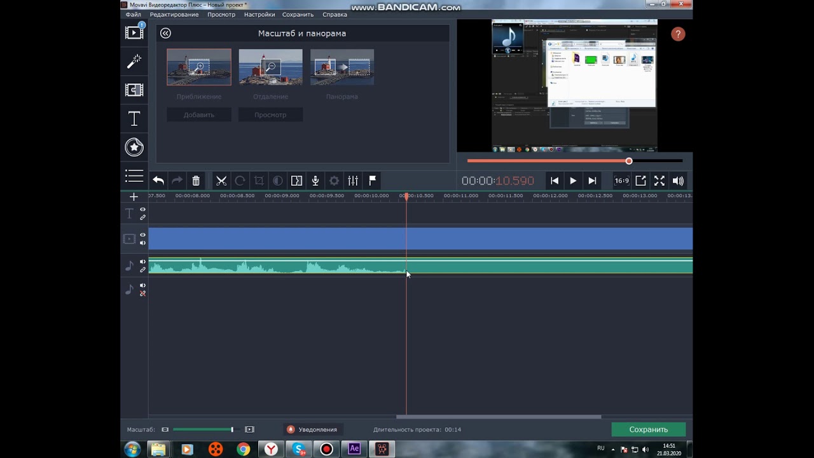Open the Файл menu

pyautogui.click(x=134, y=14)
